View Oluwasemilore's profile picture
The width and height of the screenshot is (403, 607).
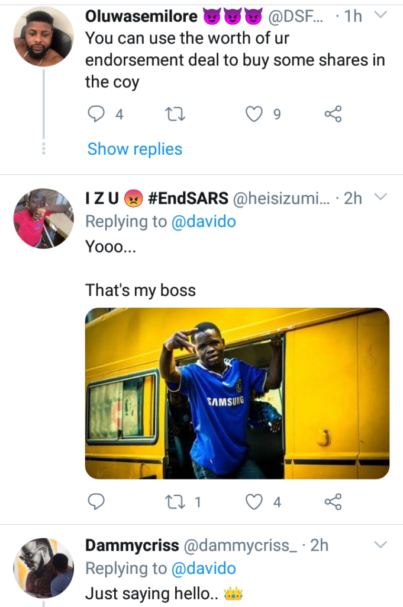tap(43, 36)
